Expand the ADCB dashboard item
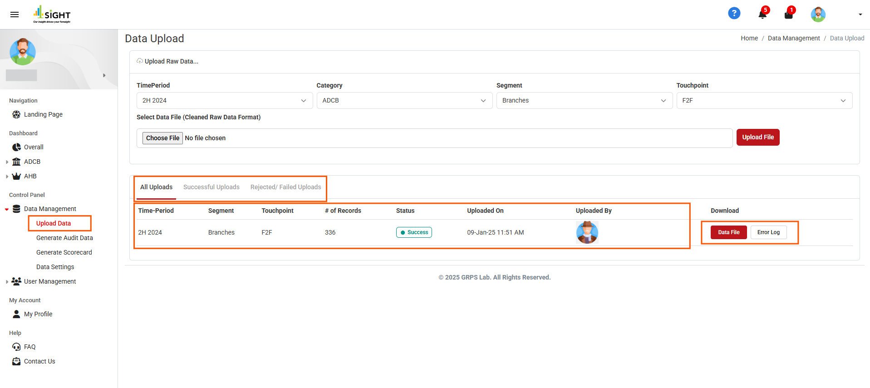870x388 pixels. [x=7, y=162]
